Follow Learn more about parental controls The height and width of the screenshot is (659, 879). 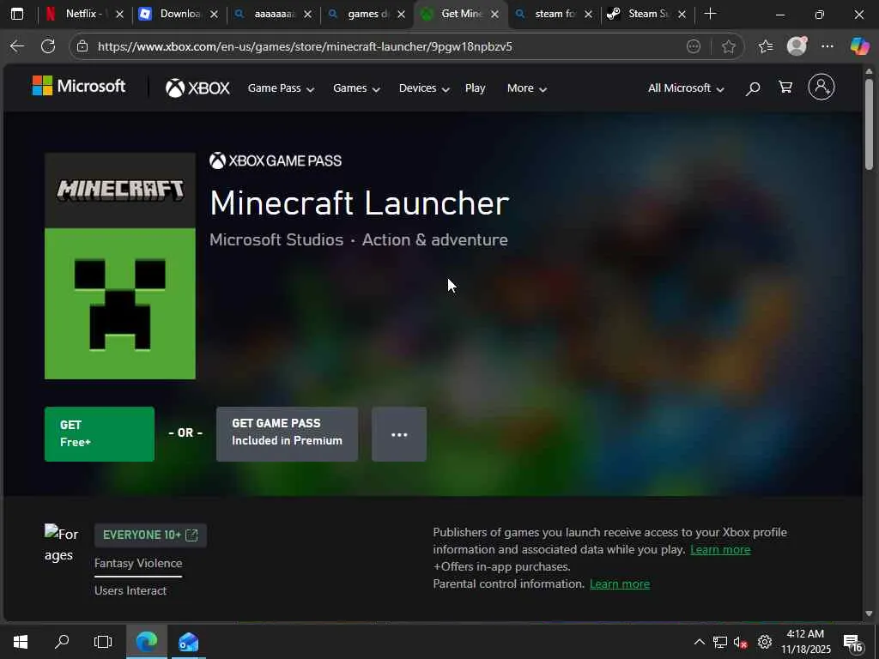pos(620,583)
